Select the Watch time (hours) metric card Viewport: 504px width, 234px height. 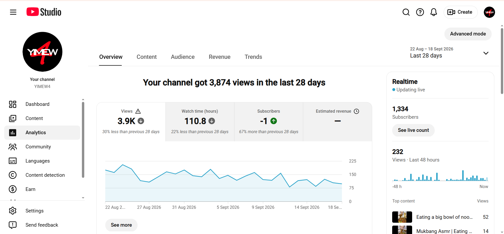point(200,122)
